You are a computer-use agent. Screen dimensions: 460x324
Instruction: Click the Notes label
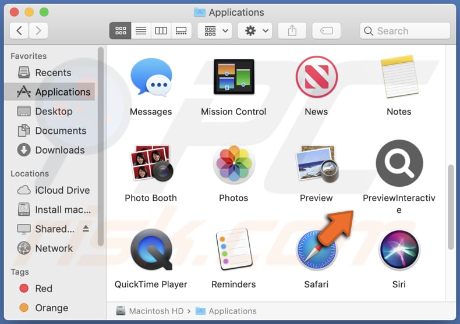point(399,112)
